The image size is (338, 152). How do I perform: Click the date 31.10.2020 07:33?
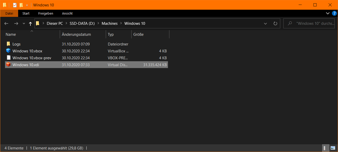pos(76,65)
